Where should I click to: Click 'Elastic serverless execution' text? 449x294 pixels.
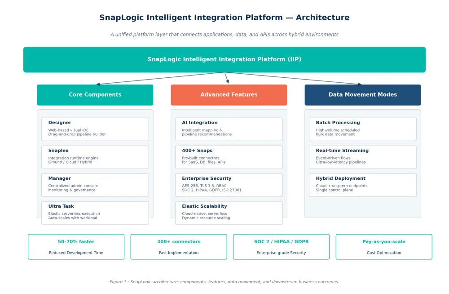tap(74, 214)
